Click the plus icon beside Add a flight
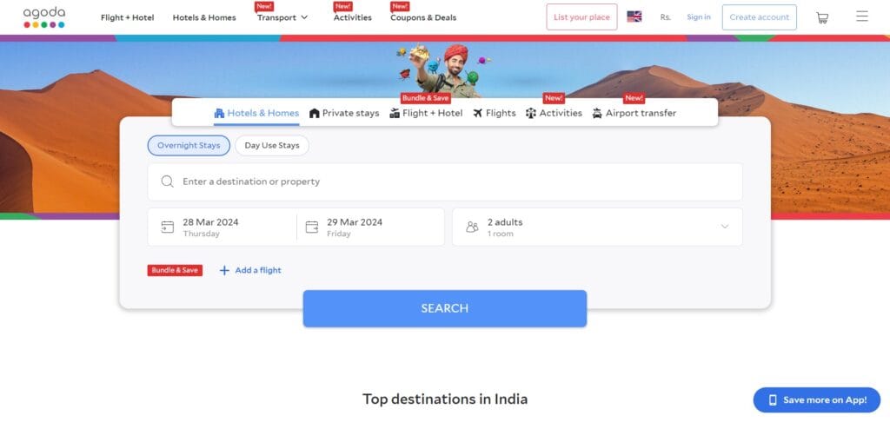This screenshot has width=890, height=422. tap(224, 271)
